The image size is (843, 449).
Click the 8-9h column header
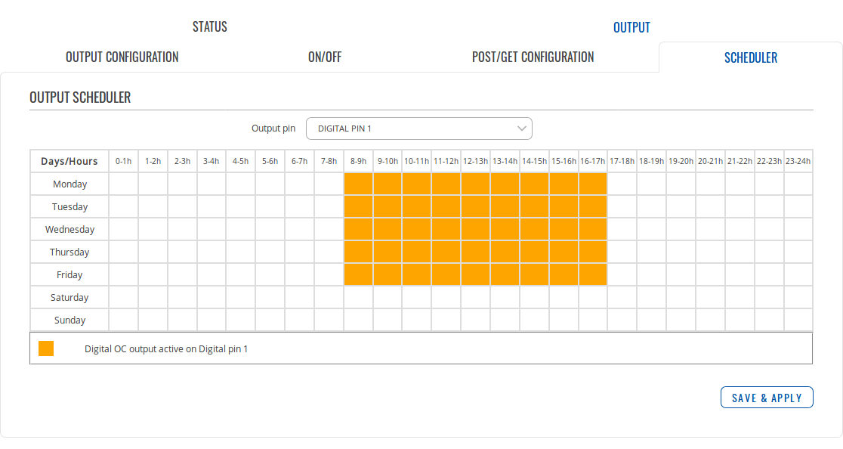click(x=358, y=161)
